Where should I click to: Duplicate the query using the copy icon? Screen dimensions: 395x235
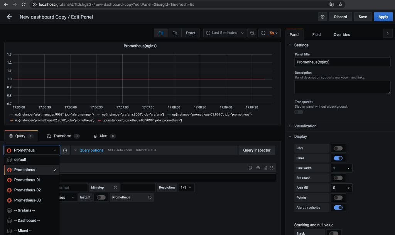tap(250, 167)
